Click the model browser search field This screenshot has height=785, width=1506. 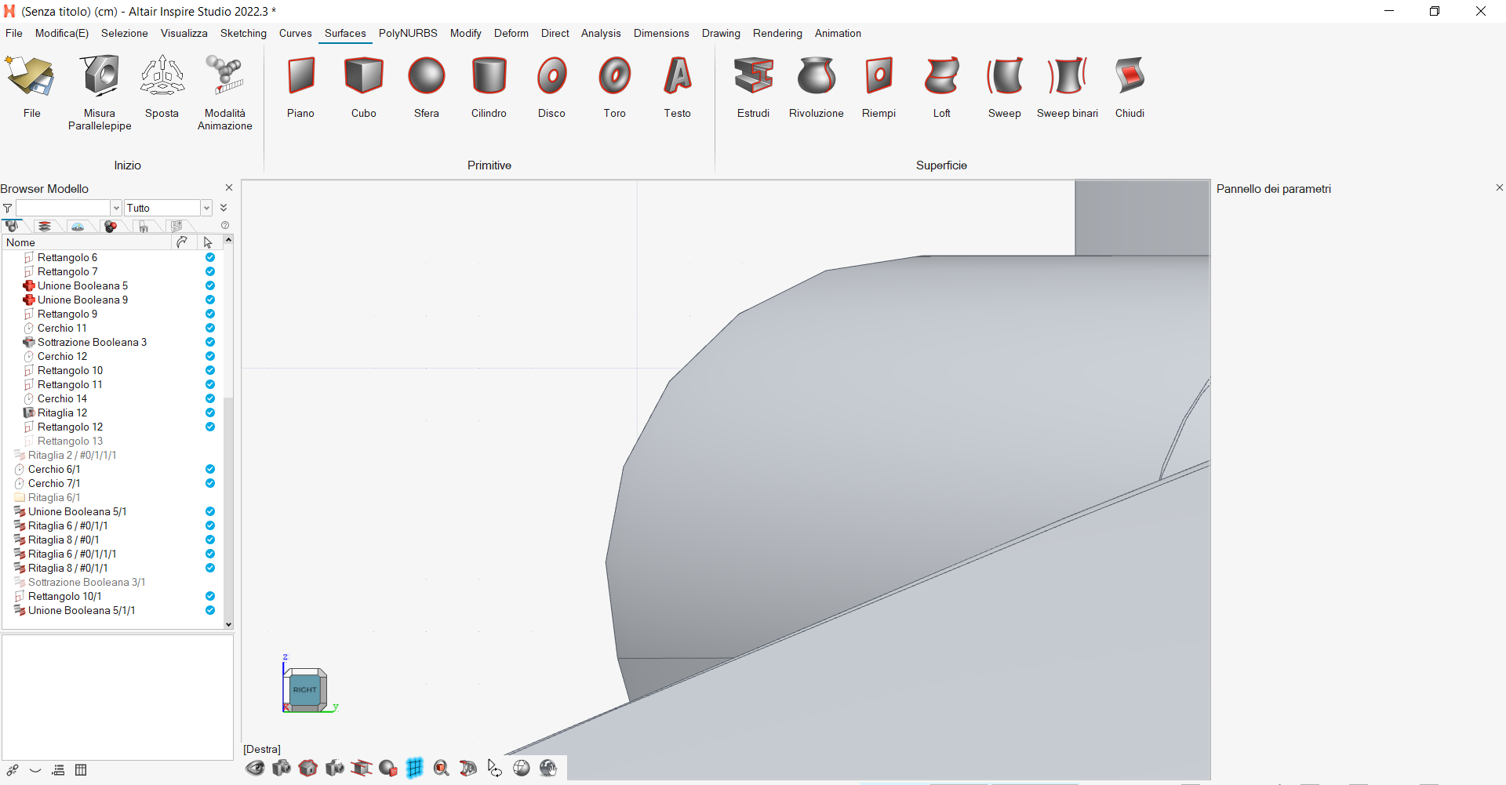pos(63,208)
